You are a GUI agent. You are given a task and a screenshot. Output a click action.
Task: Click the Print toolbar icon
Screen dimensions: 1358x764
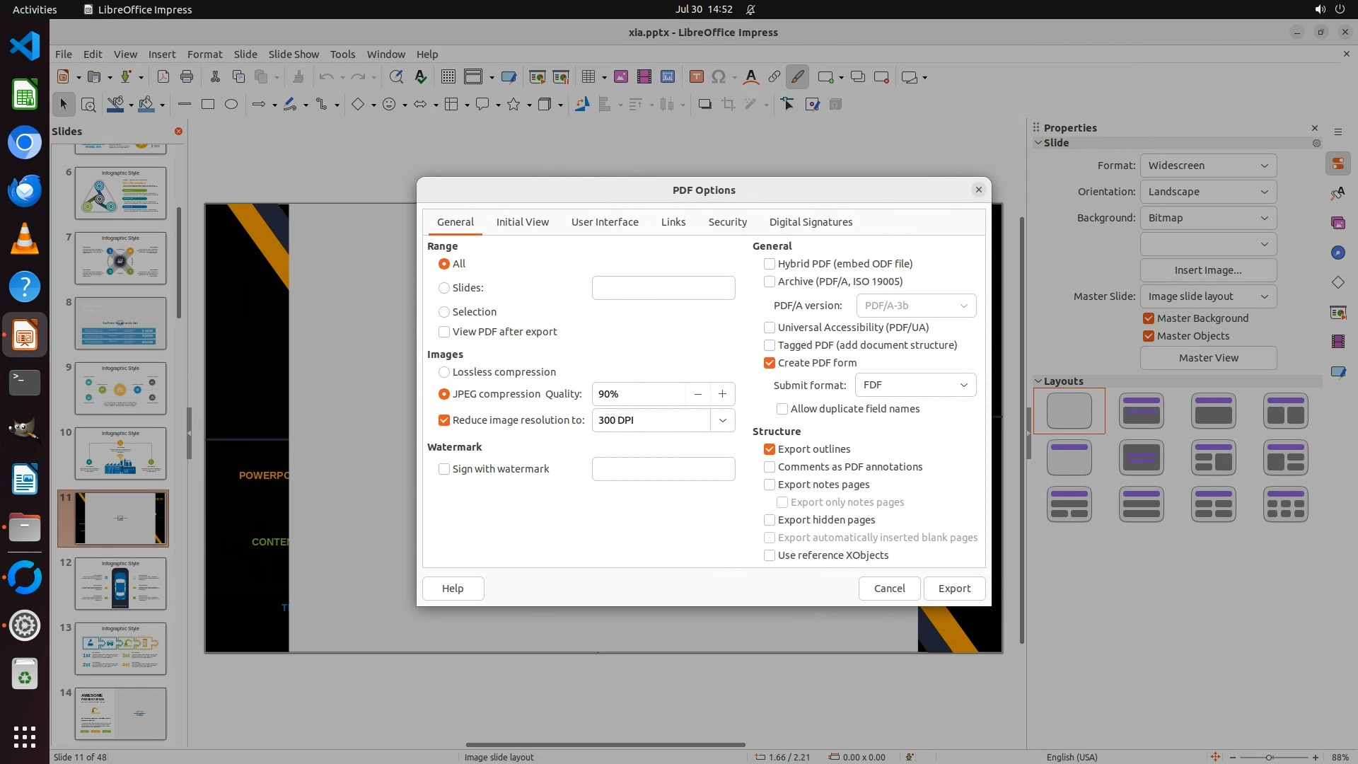click(187, 77)
